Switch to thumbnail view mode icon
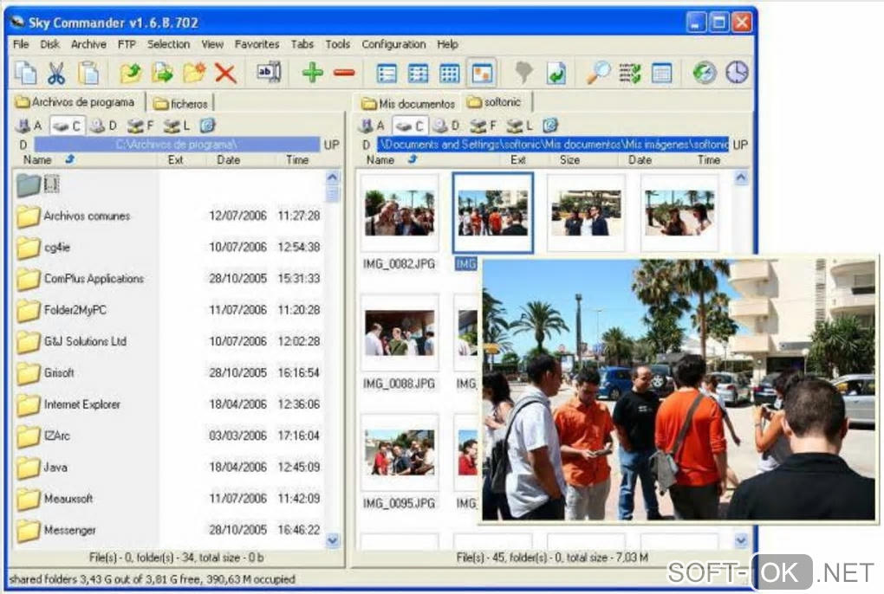Viewport: 884px width, 594px height. point(482,74)
